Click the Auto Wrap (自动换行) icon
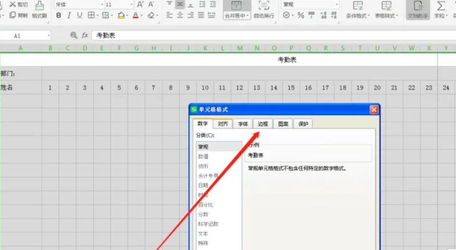The height and width of the screenshot is (250, 456). pos(264,6)
